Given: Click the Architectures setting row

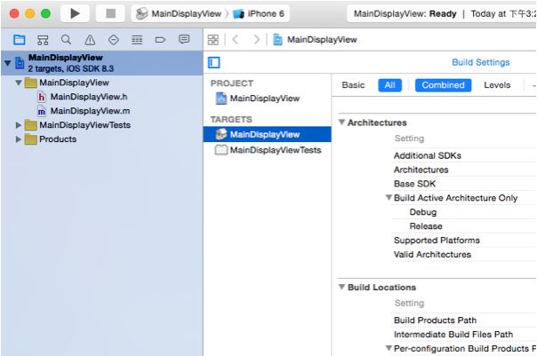Looking at the screenshot, I should (421, 170).
